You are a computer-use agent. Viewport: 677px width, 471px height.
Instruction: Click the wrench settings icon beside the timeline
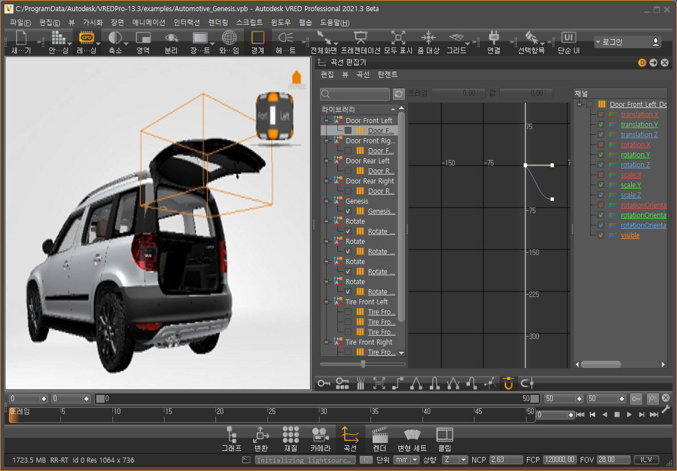pos(665,409)
